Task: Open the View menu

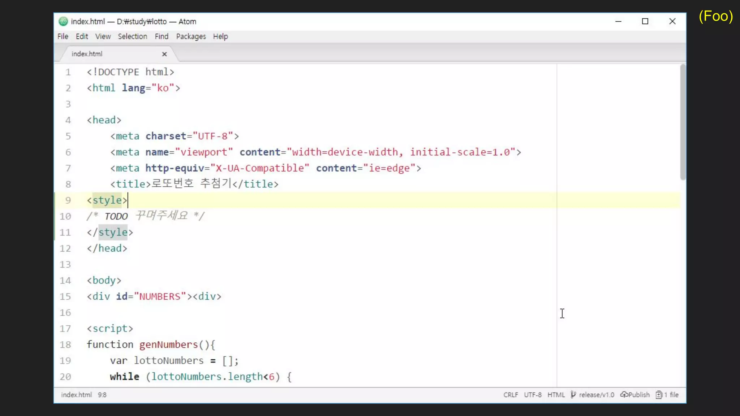Action: 103,36
